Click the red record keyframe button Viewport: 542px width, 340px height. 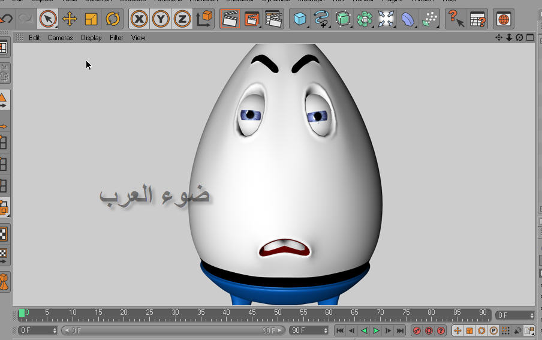coord(417,330)
